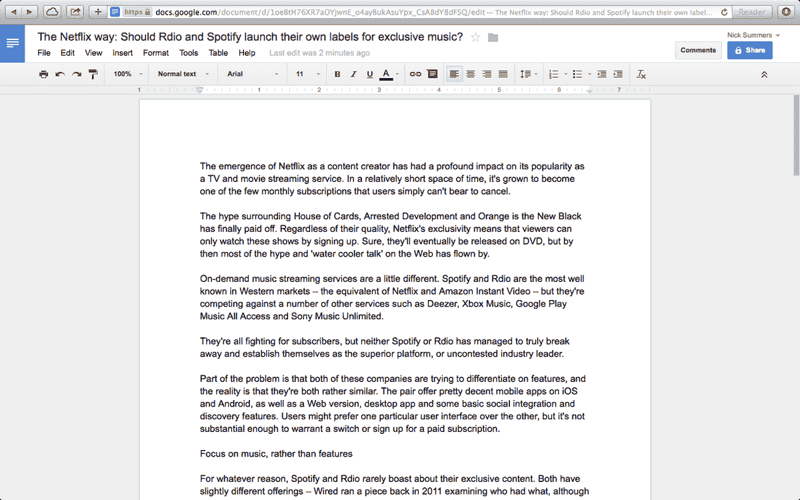Open the Tools menu

pyautogui.click(x=189, y=53)
